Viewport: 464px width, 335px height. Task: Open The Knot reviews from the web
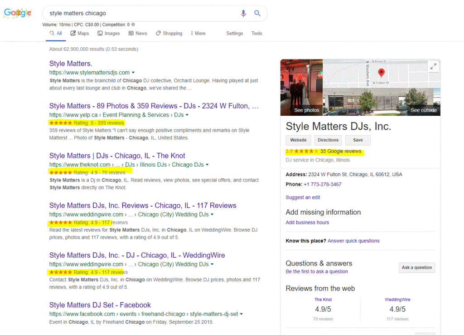pyautogui.click(x=323, y=300)
